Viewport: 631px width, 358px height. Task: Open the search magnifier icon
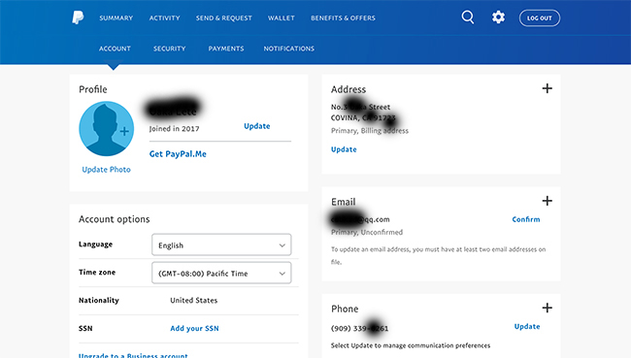point(468,17)
